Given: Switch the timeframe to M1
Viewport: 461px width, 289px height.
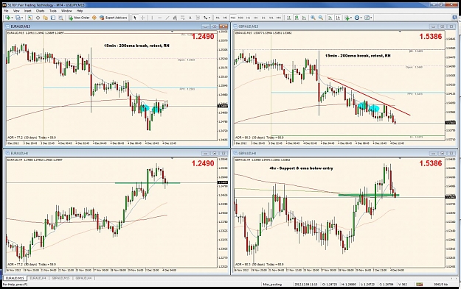Looking at the screenshot, I should pyautogui.click(x=218, y=18).
